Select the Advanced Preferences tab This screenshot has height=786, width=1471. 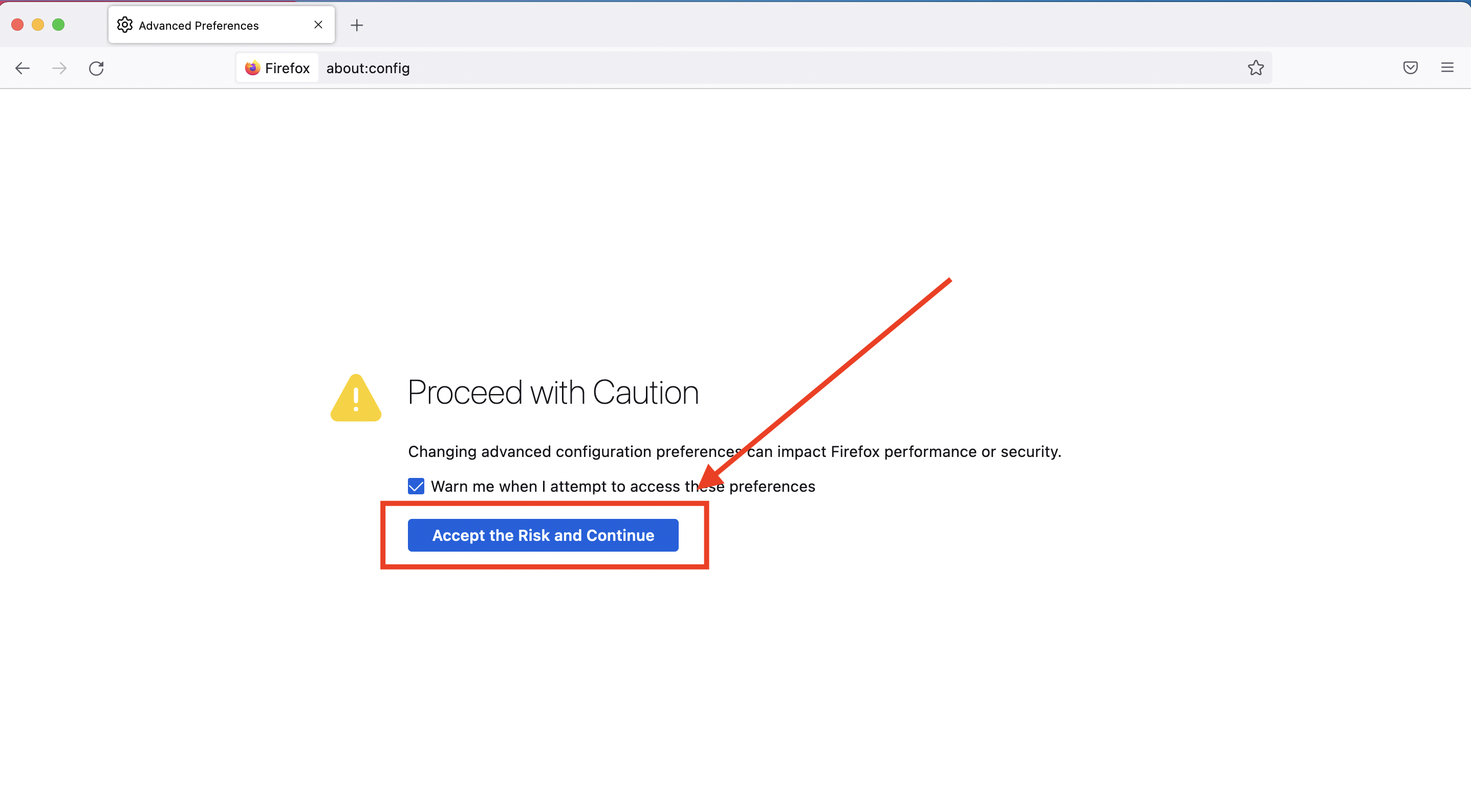(x=206, y=25)
